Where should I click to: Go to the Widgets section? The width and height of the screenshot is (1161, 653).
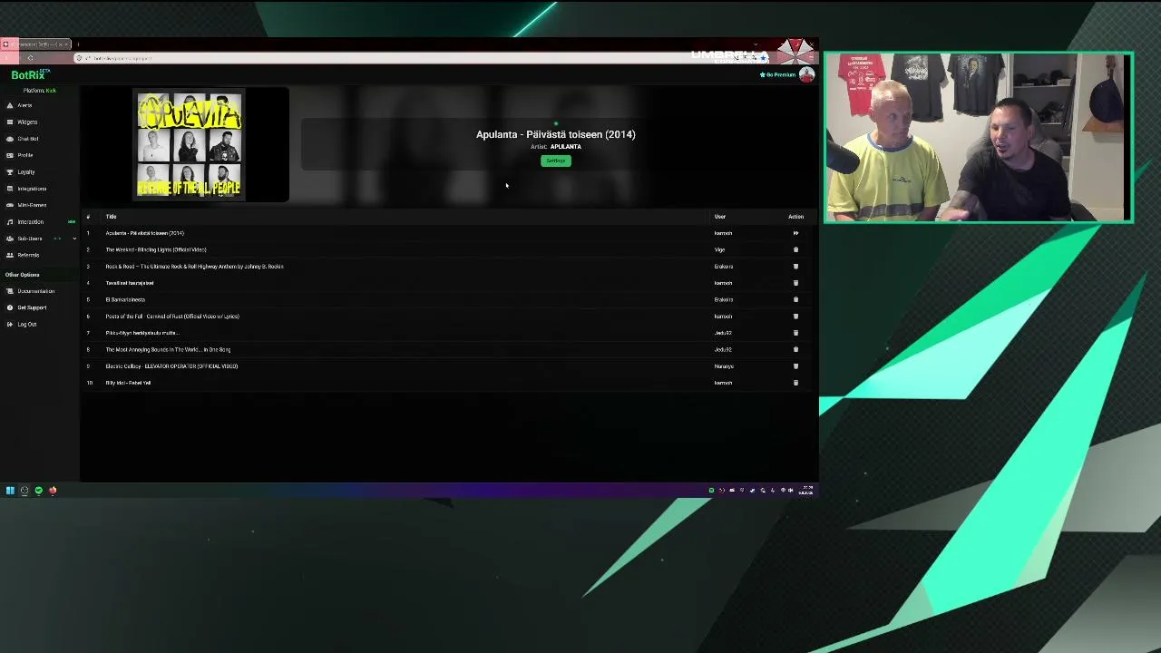[27, 122]
